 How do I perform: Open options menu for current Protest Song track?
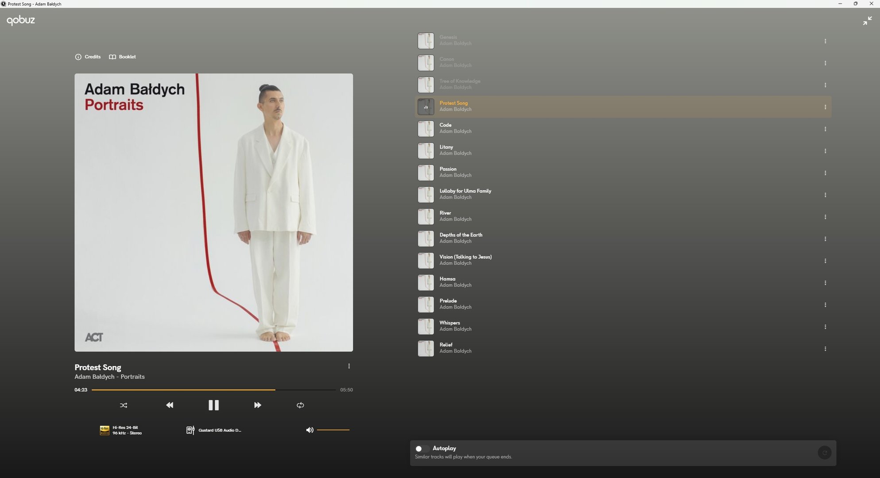pyautogui.click(x=349, y=366)
